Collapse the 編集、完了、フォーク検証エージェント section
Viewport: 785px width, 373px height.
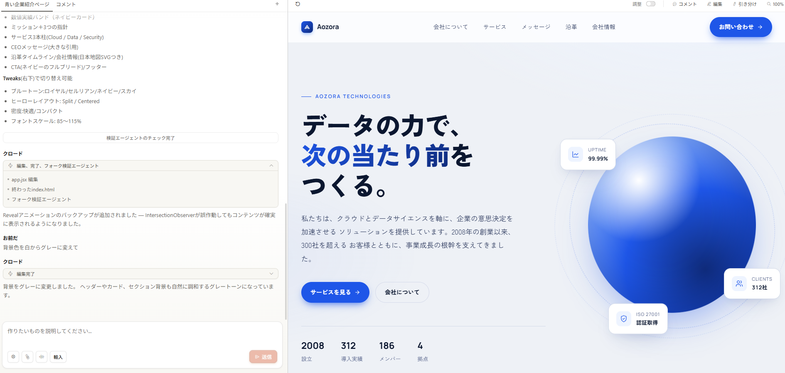pos(271,166)
